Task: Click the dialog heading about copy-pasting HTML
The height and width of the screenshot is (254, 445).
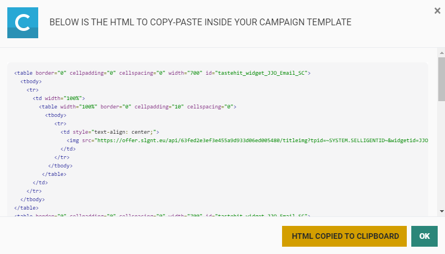Action: 200,22
